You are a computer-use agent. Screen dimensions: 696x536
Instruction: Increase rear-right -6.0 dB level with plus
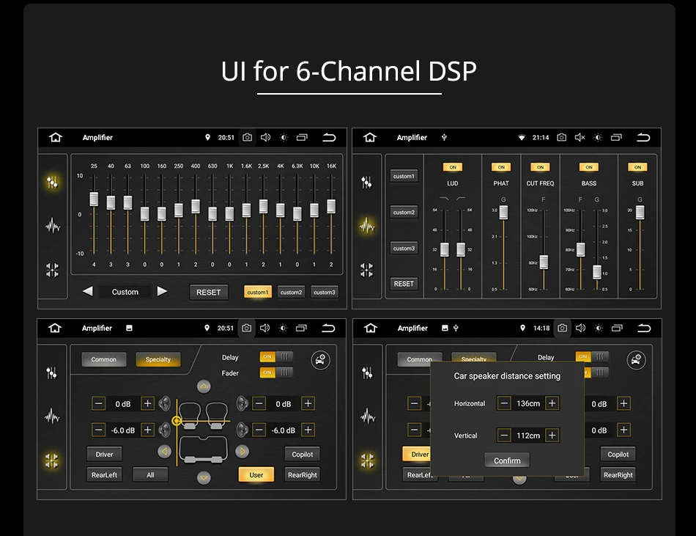click(x=308, y=430)
